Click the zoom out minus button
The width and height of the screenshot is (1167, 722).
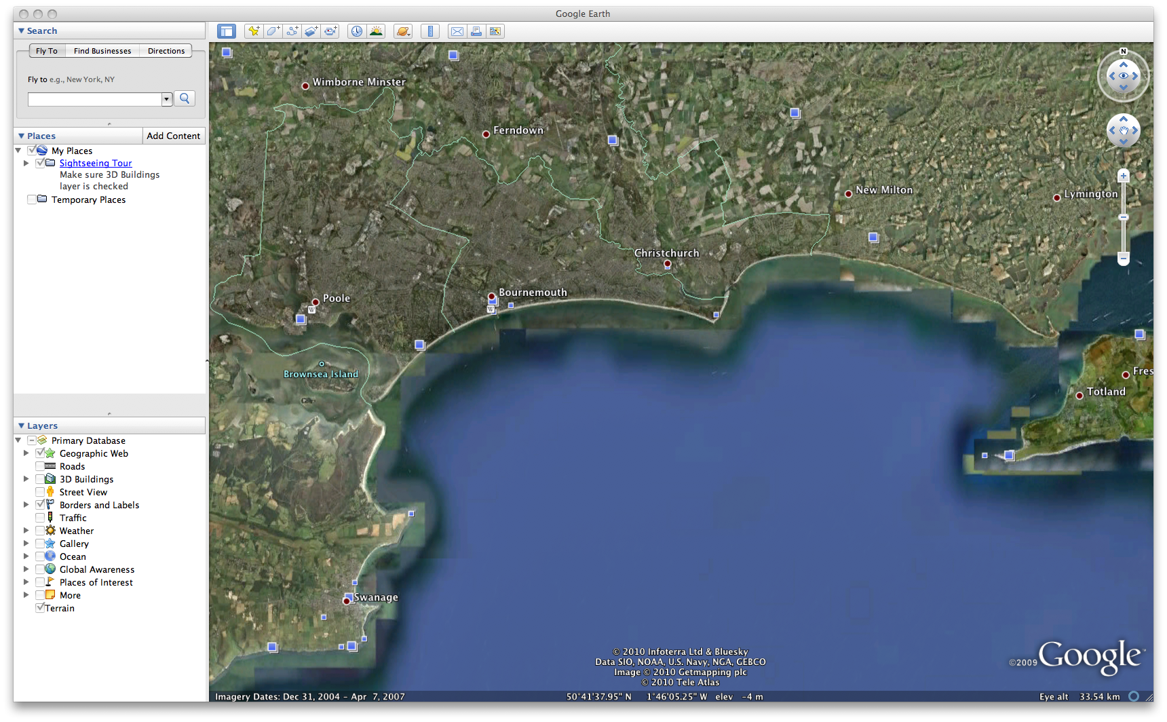(1124, 259)
